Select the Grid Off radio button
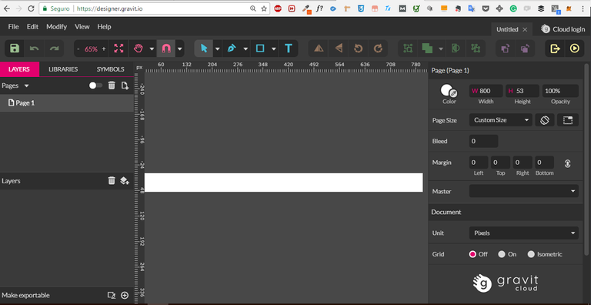The image size is (591, 305). [472, 254]
